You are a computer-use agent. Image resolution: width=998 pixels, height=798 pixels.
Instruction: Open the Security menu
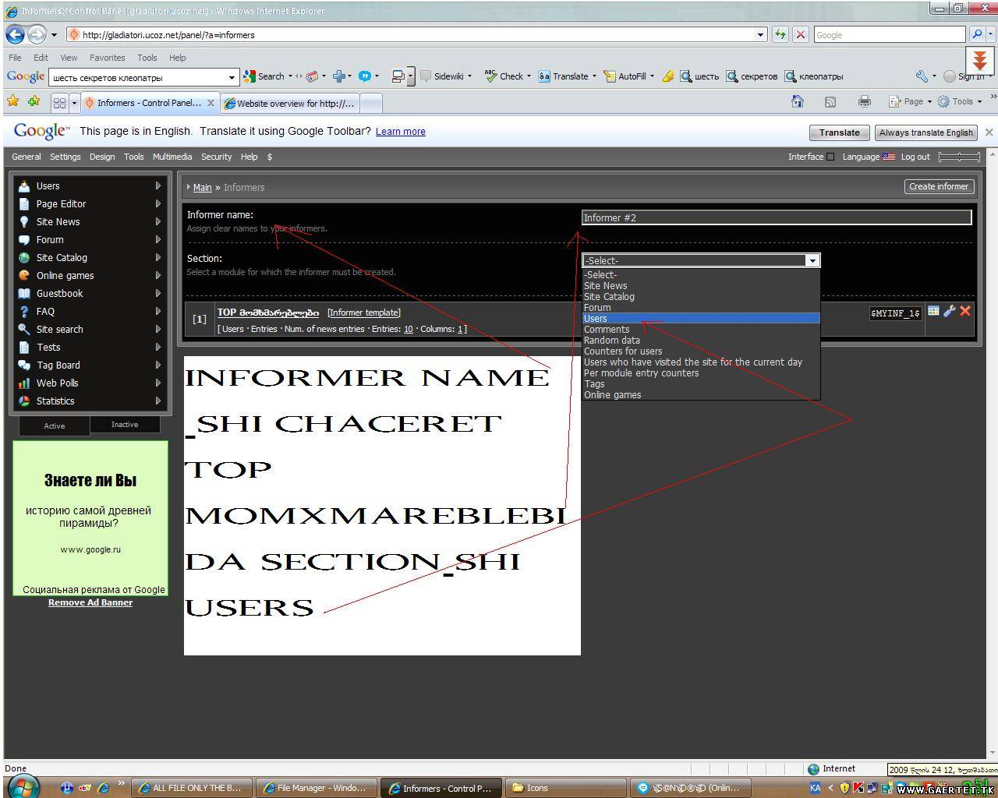click(216, 157)
